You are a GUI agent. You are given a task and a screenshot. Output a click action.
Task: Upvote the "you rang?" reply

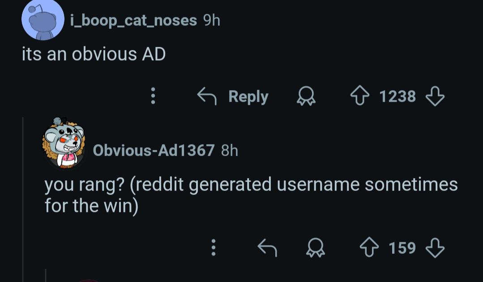coord(369,248)
